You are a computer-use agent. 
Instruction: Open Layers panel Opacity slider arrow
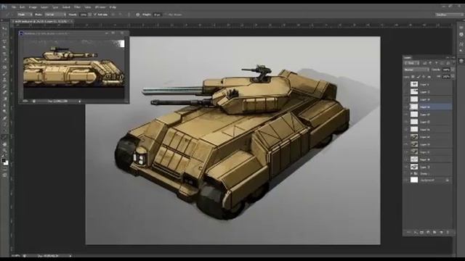[x=453, y=70]
